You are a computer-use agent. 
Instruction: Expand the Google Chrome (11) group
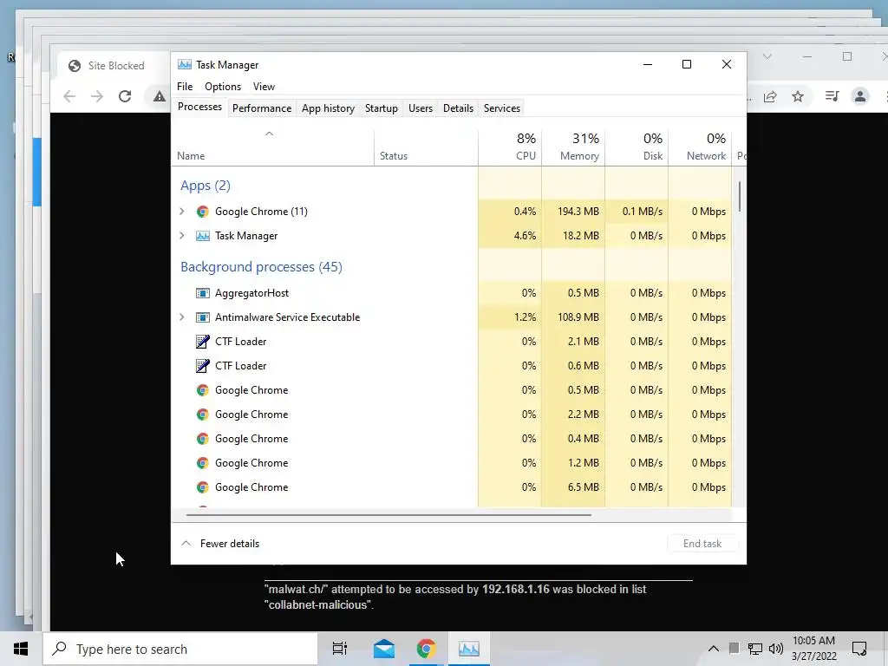(x=182, y=212)
